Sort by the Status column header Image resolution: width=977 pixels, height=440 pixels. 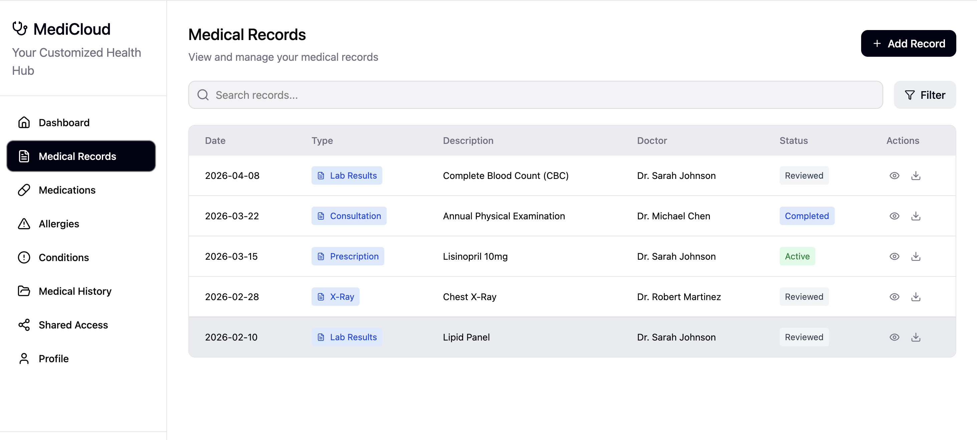(x=793, y=141)
